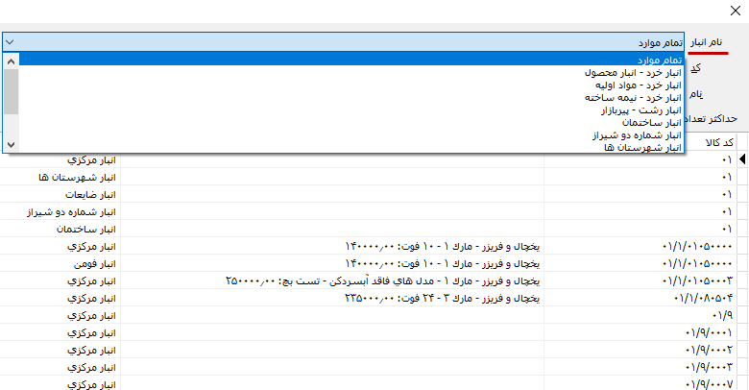Select انبار ساختمان in the dropdown list

652,122
